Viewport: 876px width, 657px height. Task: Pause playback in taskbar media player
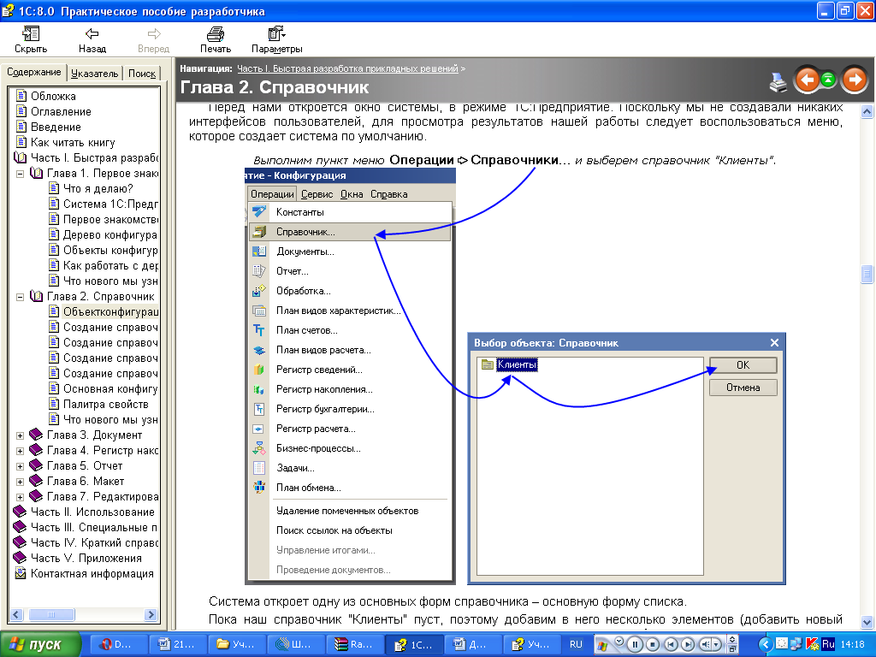pyautogui.click(x=636, y=644)
